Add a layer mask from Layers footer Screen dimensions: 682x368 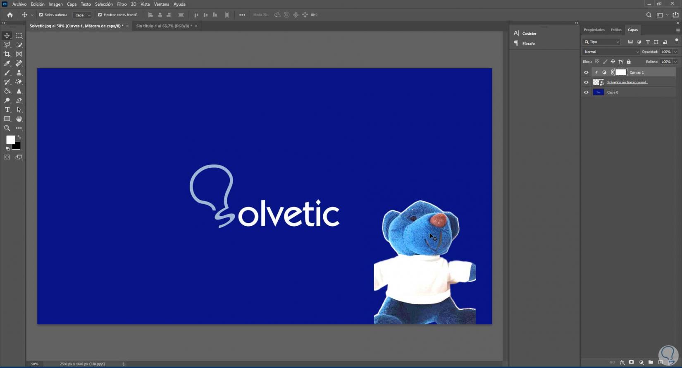coord(631,362)
